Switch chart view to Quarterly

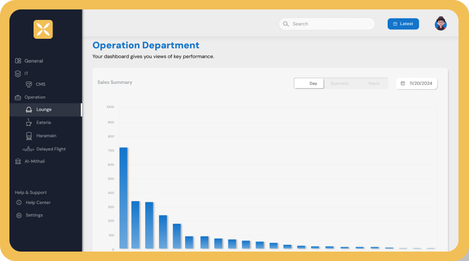click(339, 83)
